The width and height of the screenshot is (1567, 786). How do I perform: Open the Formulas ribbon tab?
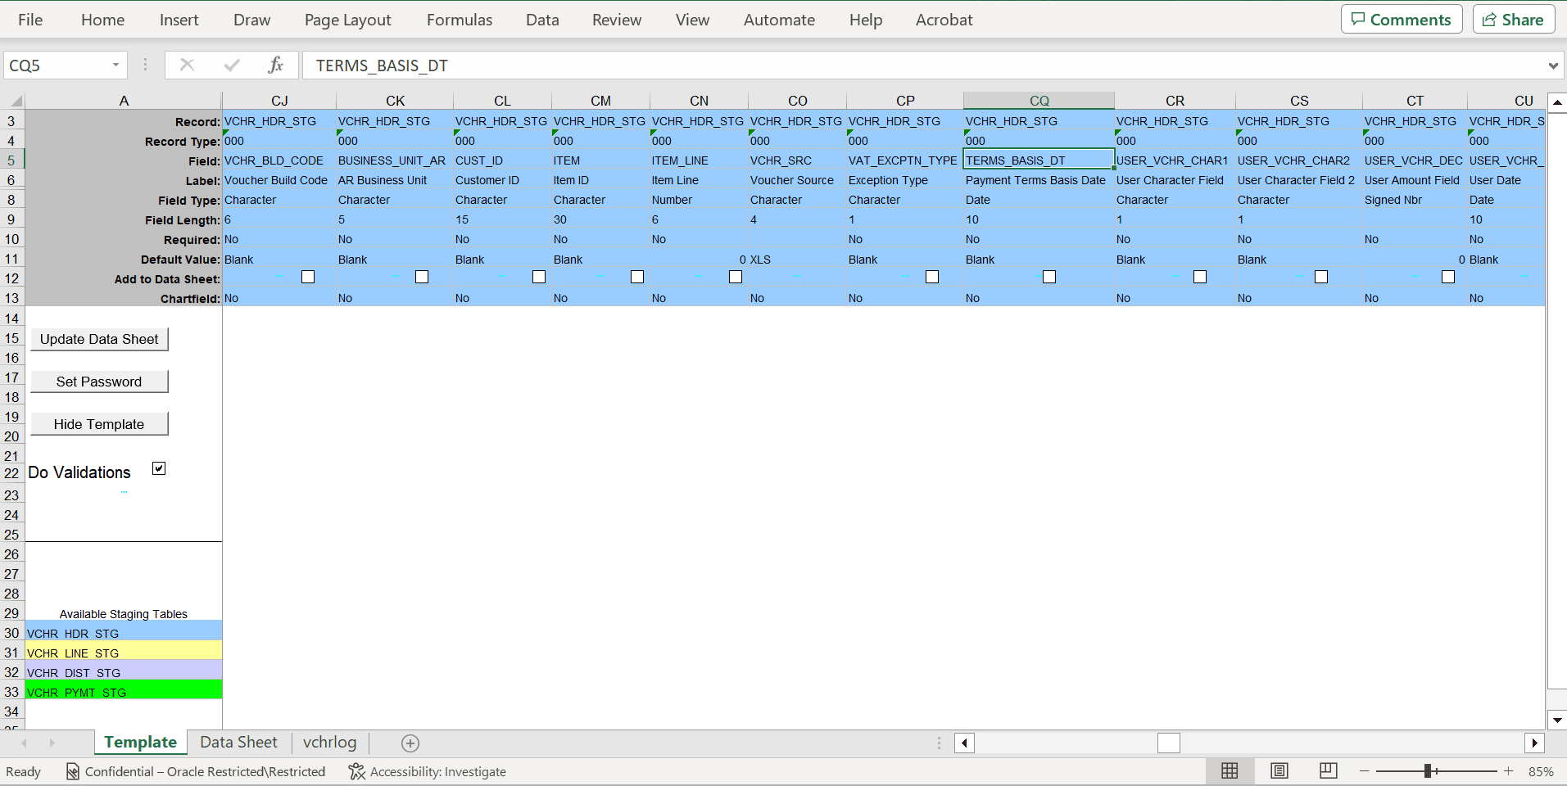[459, 19]
